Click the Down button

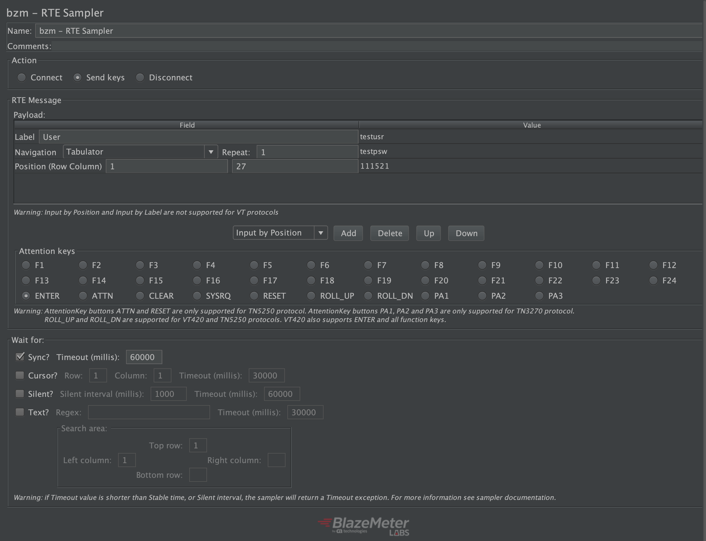466,233
